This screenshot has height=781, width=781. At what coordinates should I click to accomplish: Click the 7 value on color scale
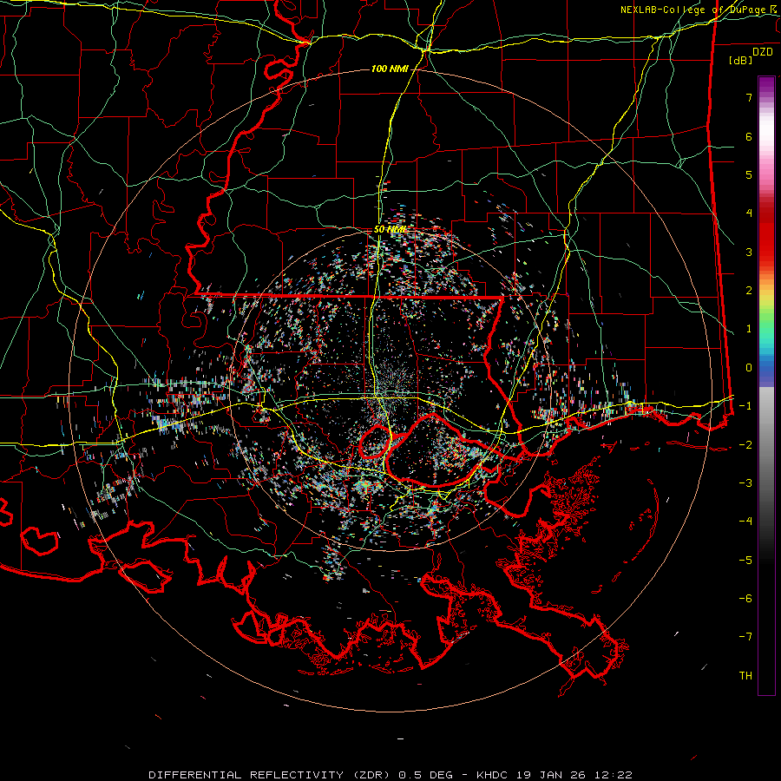click(x=749, y=97)
